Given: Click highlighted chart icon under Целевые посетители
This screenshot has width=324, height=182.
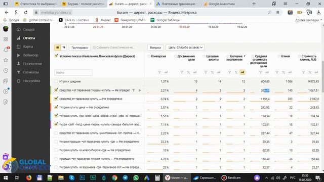Looking at the screenshot, I should (x=242, y=72).
